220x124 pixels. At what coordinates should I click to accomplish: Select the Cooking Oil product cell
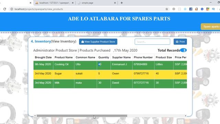pos(64,65)
